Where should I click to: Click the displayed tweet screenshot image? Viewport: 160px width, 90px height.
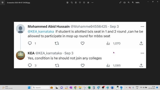click(80, 45)
